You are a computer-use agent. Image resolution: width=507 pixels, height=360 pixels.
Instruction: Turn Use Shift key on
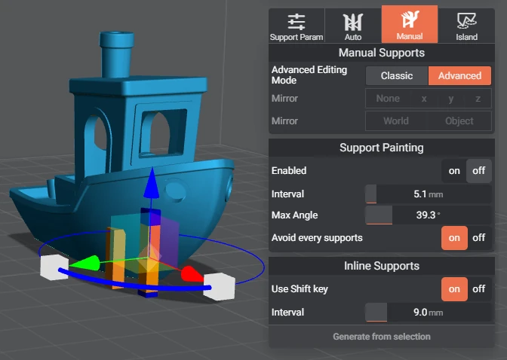coord(454,289)
